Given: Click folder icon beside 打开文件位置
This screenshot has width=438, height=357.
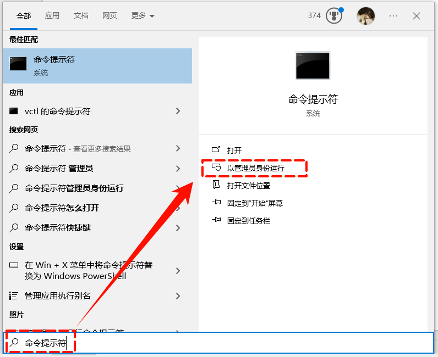Looking at the screenshot, I should pyautogui.click(x=216, y=185).
